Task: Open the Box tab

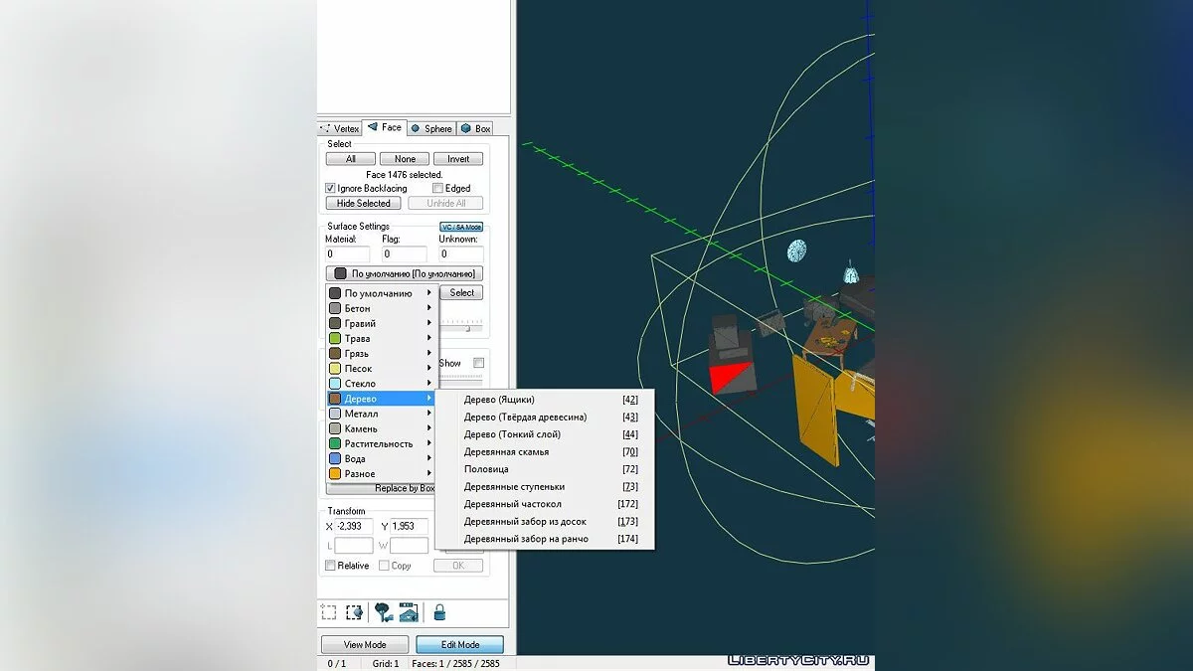Action: coord(476,128)
